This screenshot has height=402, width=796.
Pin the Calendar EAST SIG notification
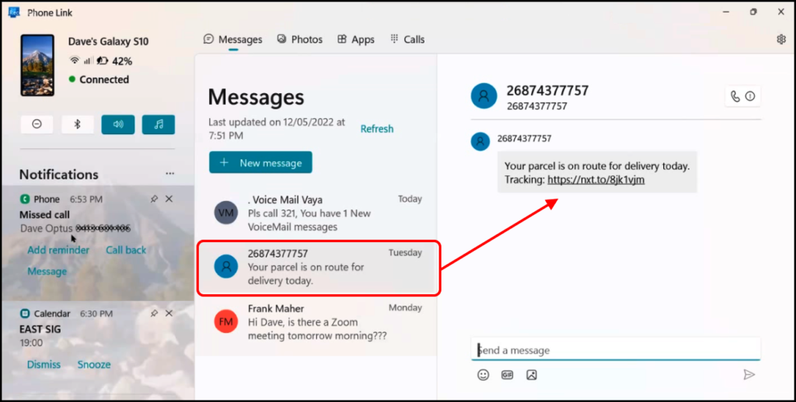(x=154, y=314)
